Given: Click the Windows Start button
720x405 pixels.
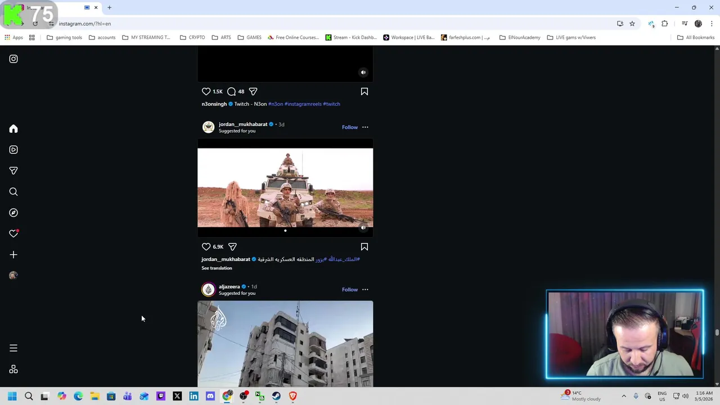Looking at the screenshot, I should click(x=12, y=396).
